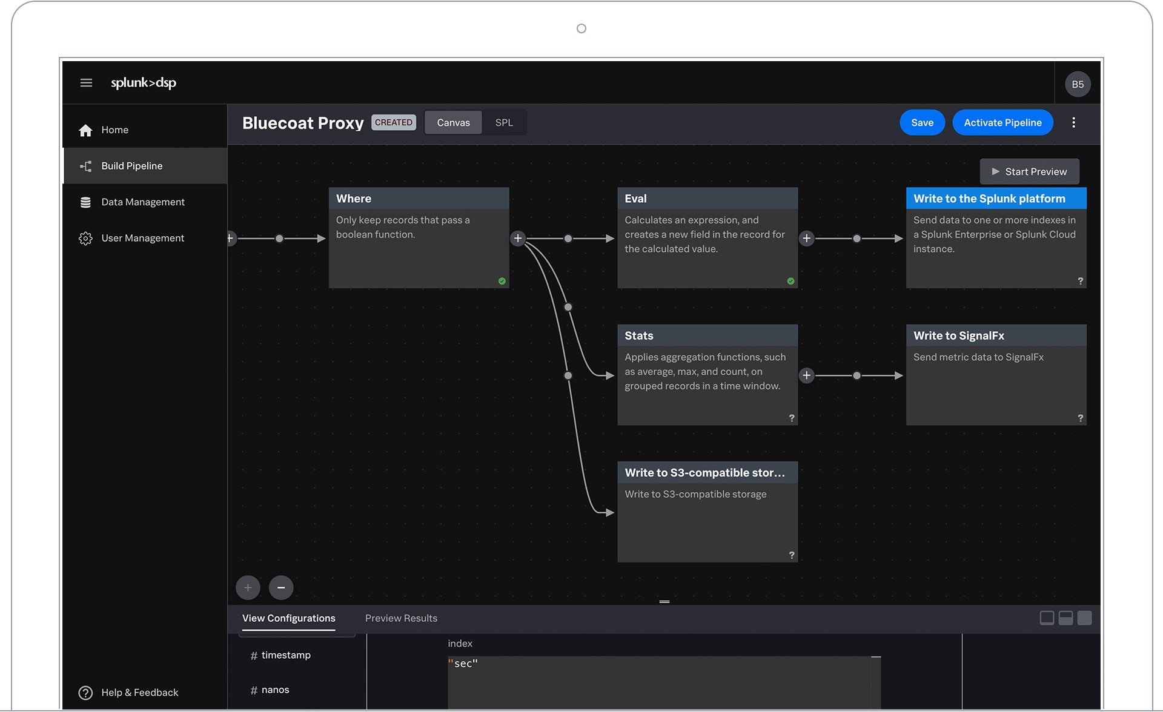Save the pipeline

pyautogui.click(x=922, y=123)
